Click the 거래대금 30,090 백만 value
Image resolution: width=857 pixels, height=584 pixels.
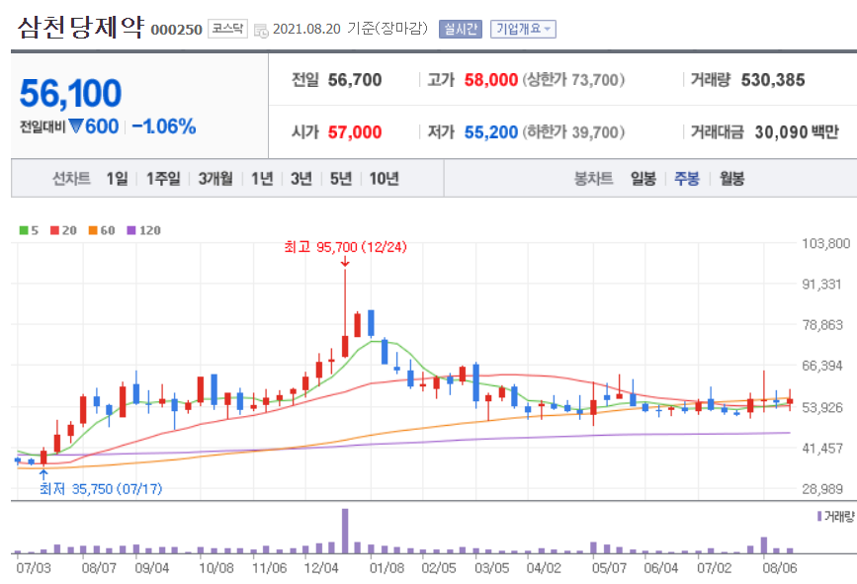click(797, 132)
